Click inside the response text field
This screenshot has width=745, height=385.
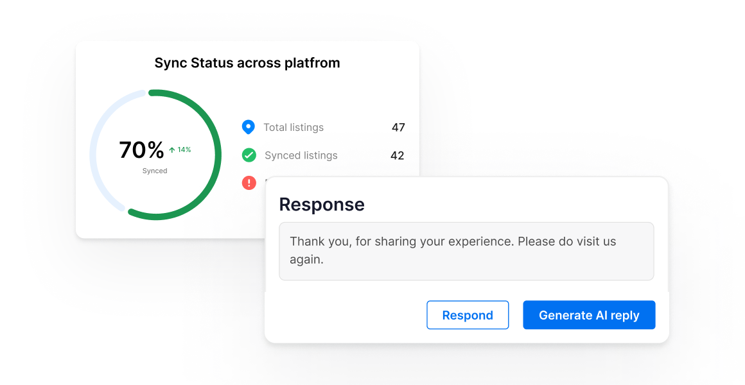coord(466,251)
